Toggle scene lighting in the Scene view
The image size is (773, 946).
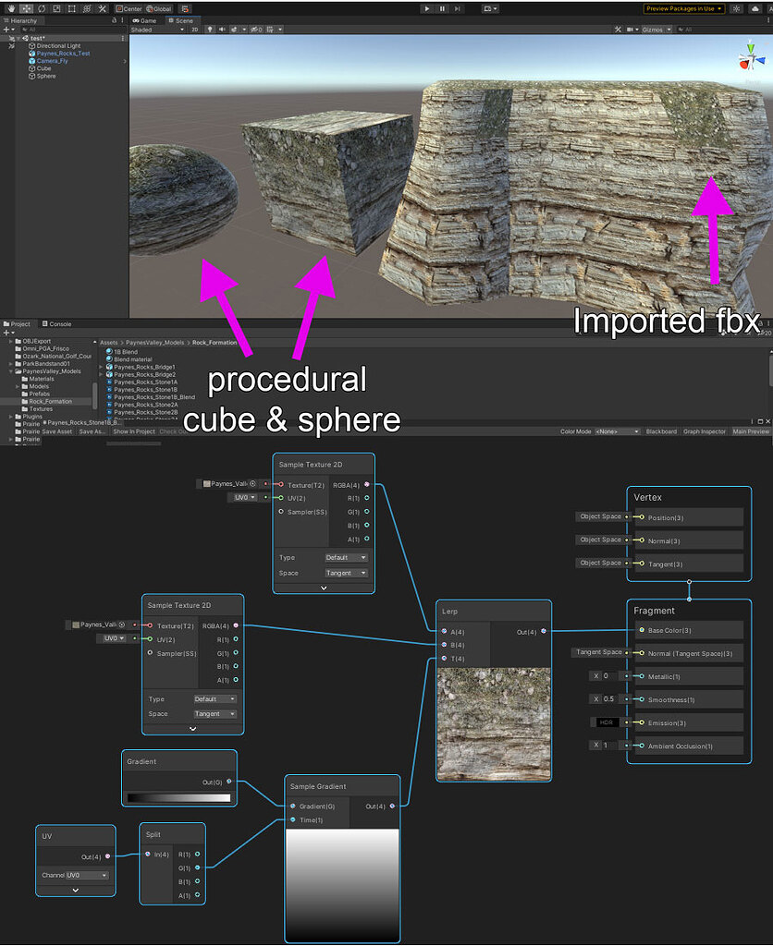coord(211,29)
